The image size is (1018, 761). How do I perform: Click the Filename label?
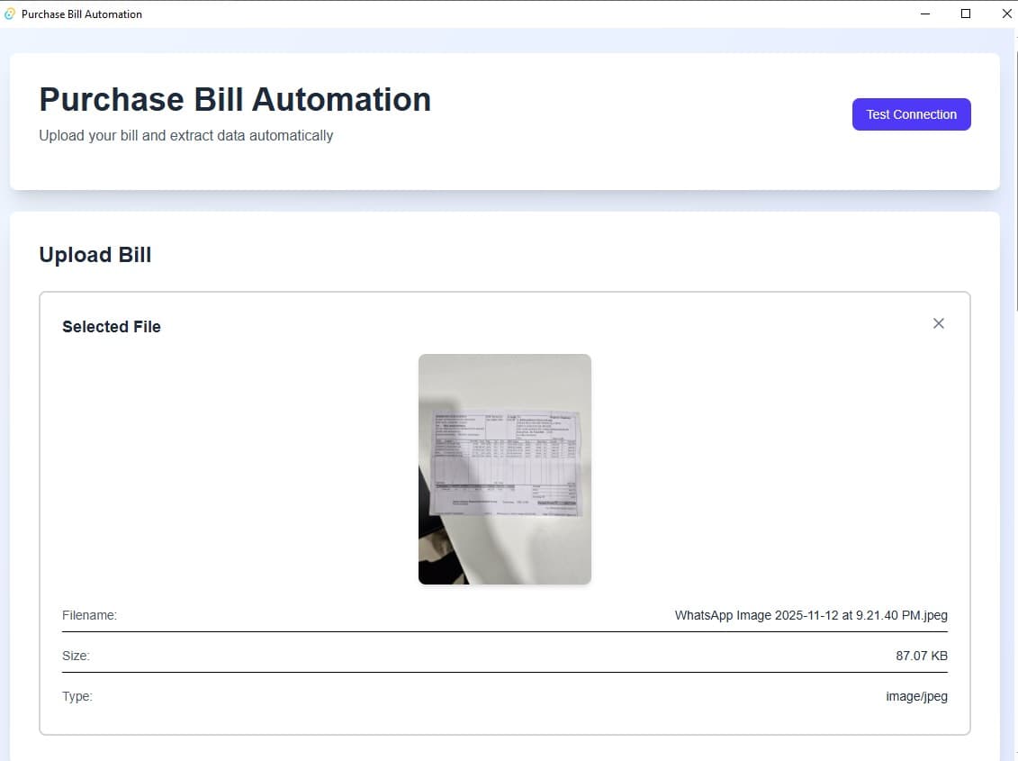(89, 616)
